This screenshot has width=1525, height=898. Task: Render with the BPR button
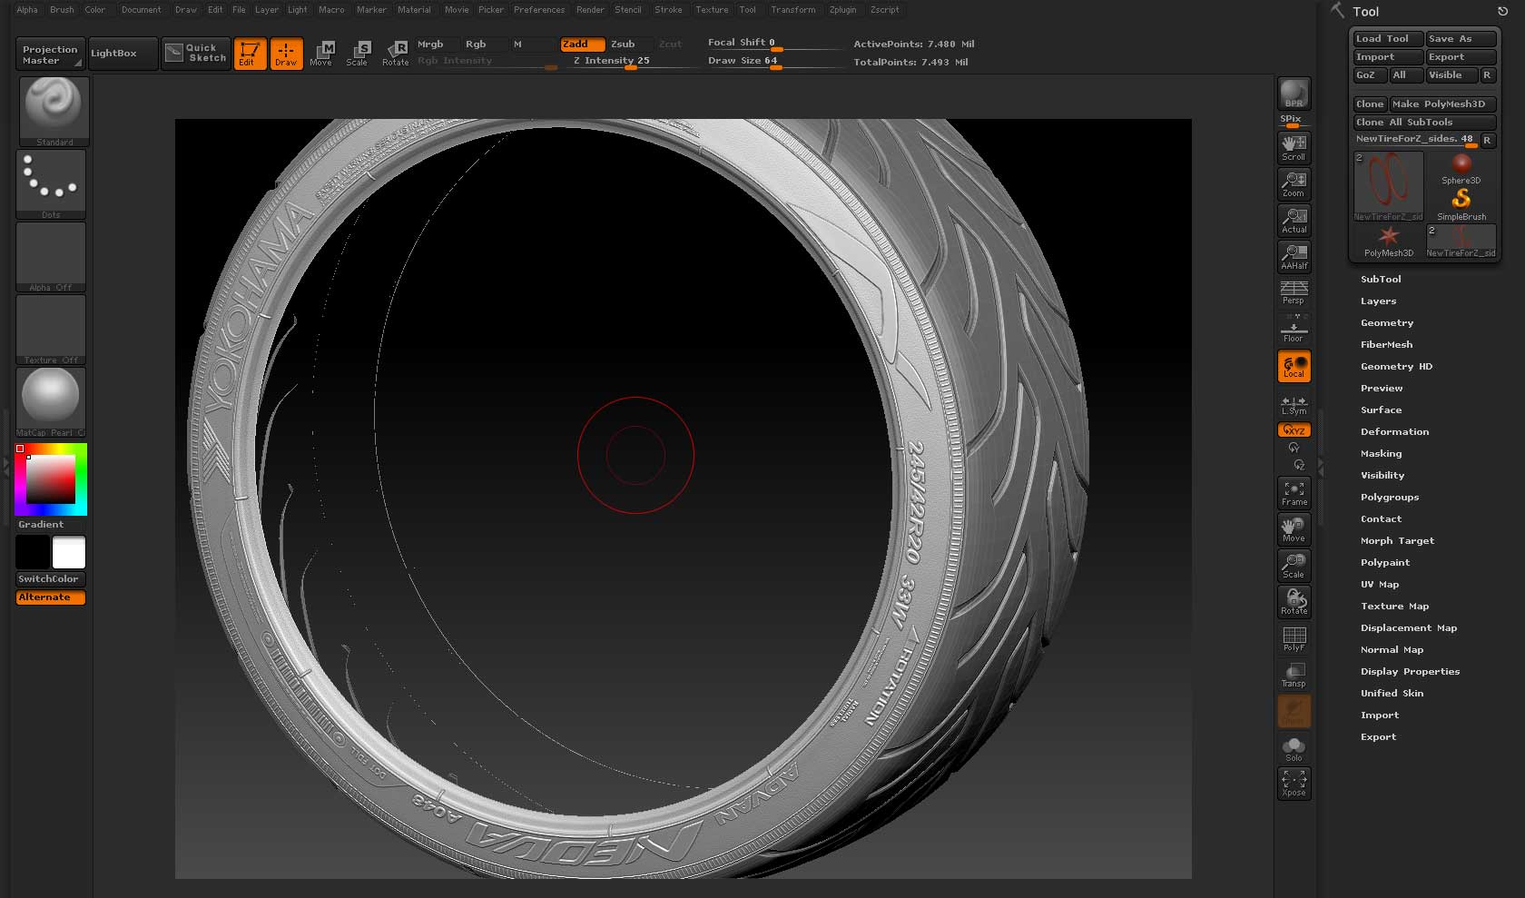point(1294,94)
